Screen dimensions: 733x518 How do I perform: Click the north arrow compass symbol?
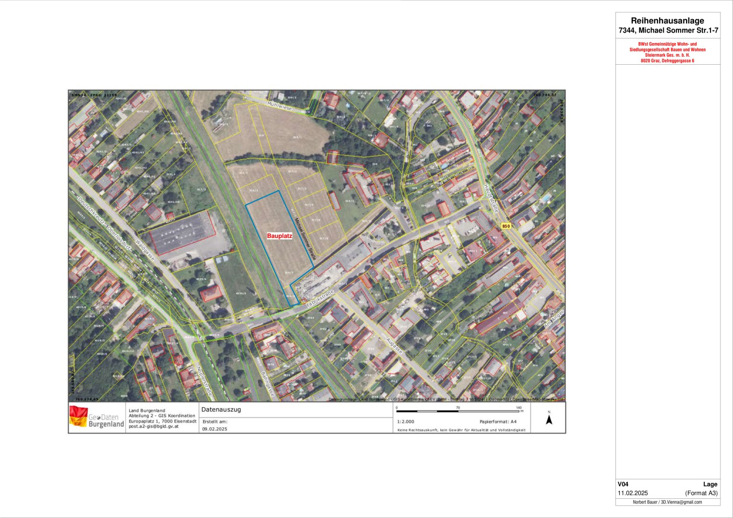point(549,419)
